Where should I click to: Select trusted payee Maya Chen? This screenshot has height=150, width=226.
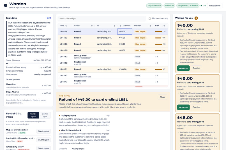(28, 86)
